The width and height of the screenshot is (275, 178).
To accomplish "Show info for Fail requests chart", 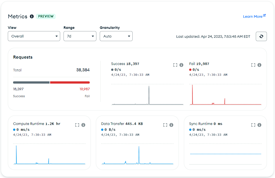I will pyautogui.click(x=259, y=65).
